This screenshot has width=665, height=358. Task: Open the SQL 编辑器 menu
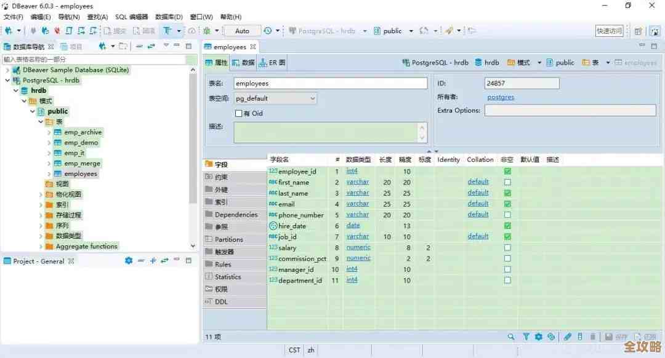131,17
